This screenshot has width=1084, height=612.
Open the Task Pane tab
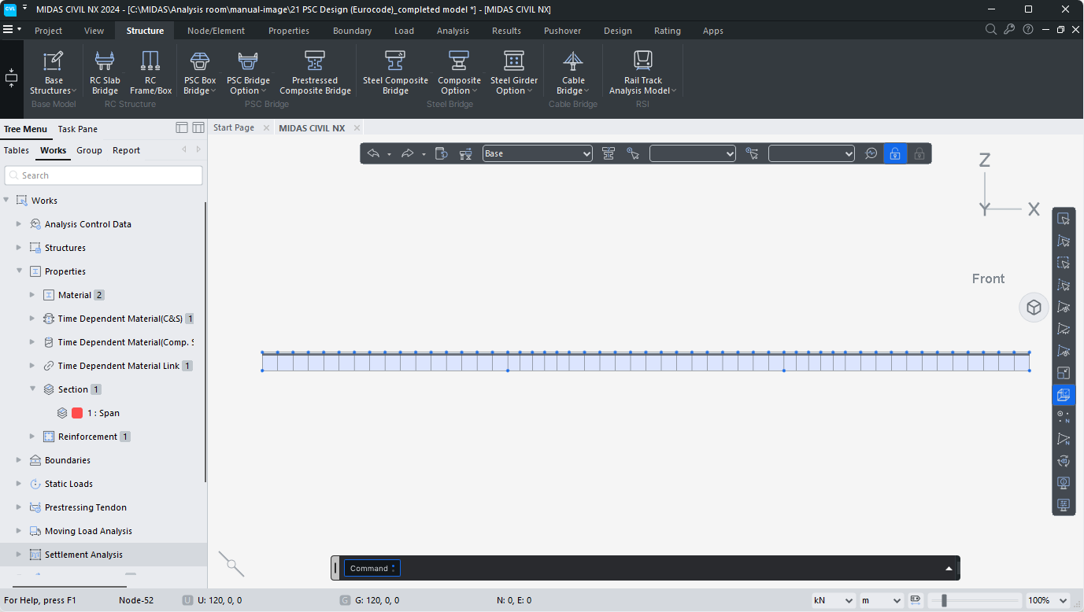pyautogui.click(x=78, y=129)
